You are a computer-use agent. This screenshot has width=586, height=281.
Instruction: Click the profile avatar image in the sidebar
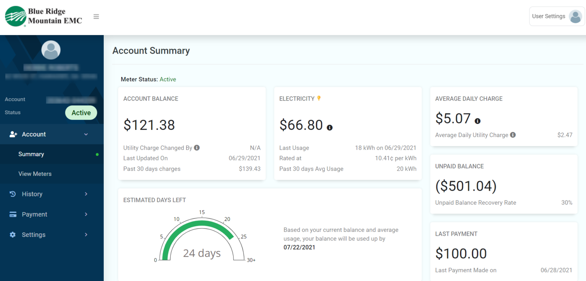[x=51, y=49]
